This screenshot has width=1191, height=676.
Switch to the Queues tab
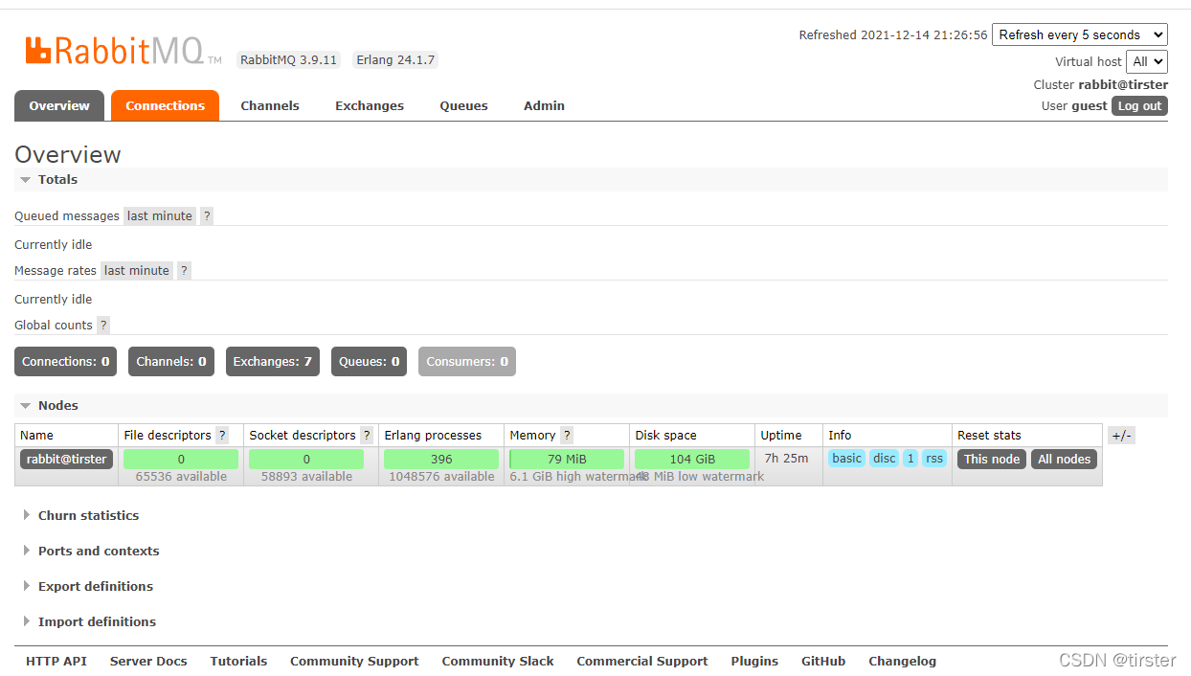pyautogui.click(x=463, y=106)
